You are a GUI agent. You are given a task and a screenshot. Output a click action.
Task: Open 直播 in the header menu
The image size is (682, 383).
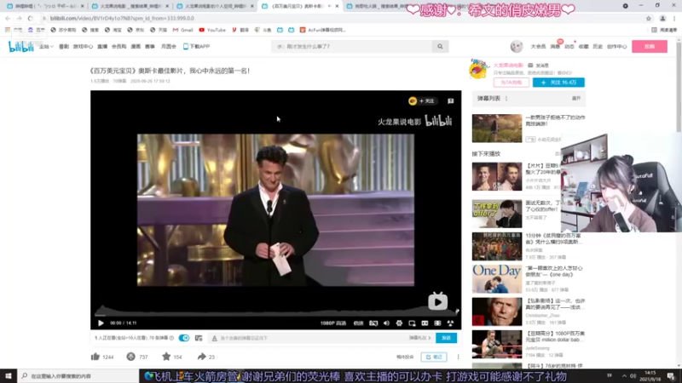click(102, 47)
